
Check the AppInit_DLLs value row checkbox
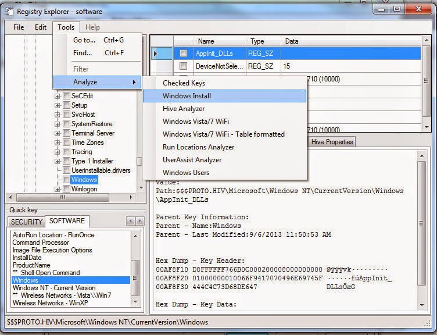(x=184, y=54)
